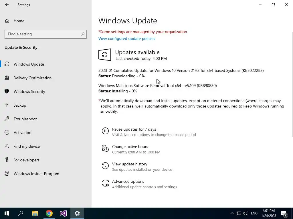Click the Installing - 0% status line
The image size is (293, 219).
[118, 91]
